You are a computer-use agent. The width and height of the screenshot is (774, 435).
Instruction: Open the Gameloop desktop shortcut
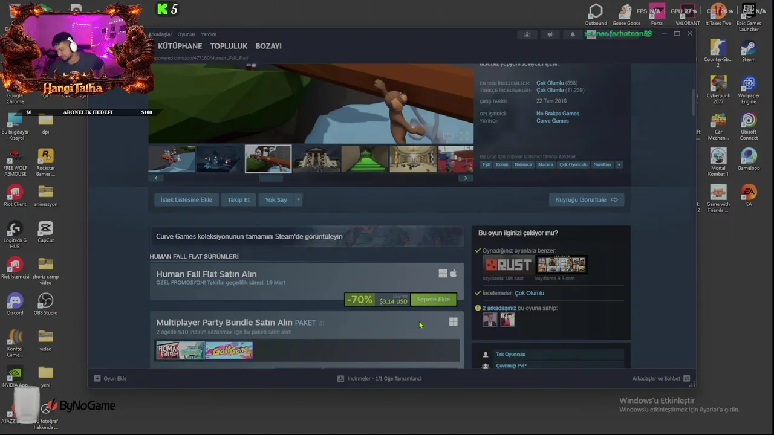click(x=749, y=159)
